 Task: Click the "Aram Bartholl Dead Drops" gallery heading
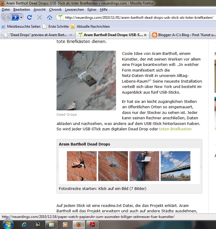pos(84,144)
